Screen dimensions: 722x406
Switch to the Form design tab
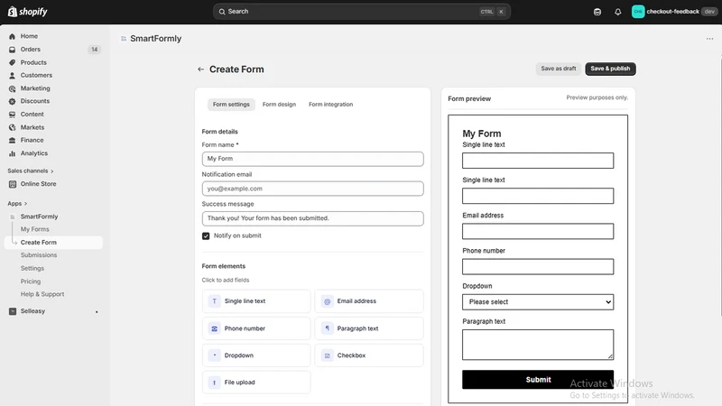coord(279,105)
